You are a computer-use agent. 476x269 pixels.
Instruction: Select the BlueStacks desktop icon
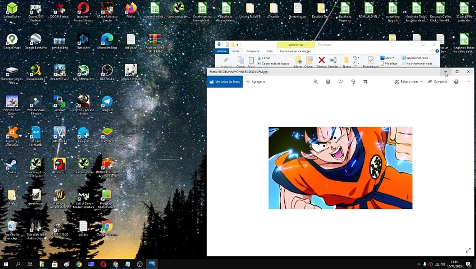(x=107, y=135)
